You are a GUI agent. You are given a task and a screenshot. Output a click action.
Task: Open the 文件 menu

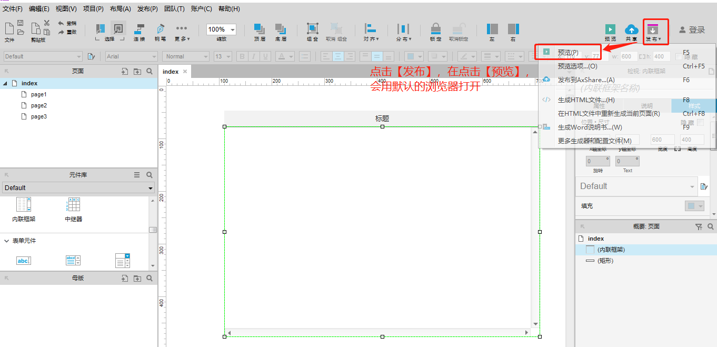pyautogui.click(x=13, y=9)
